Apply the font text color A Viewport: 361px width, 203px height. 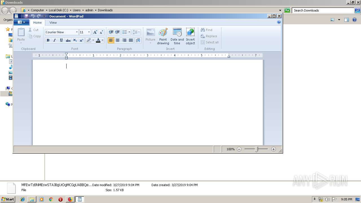pyautogui.click(x=98, y=40)
